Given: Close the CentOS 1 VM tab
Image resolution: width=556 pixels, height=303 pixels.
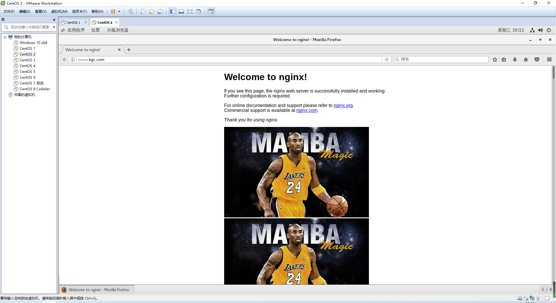Looking at the screenshot, I should tap(86, 22).
